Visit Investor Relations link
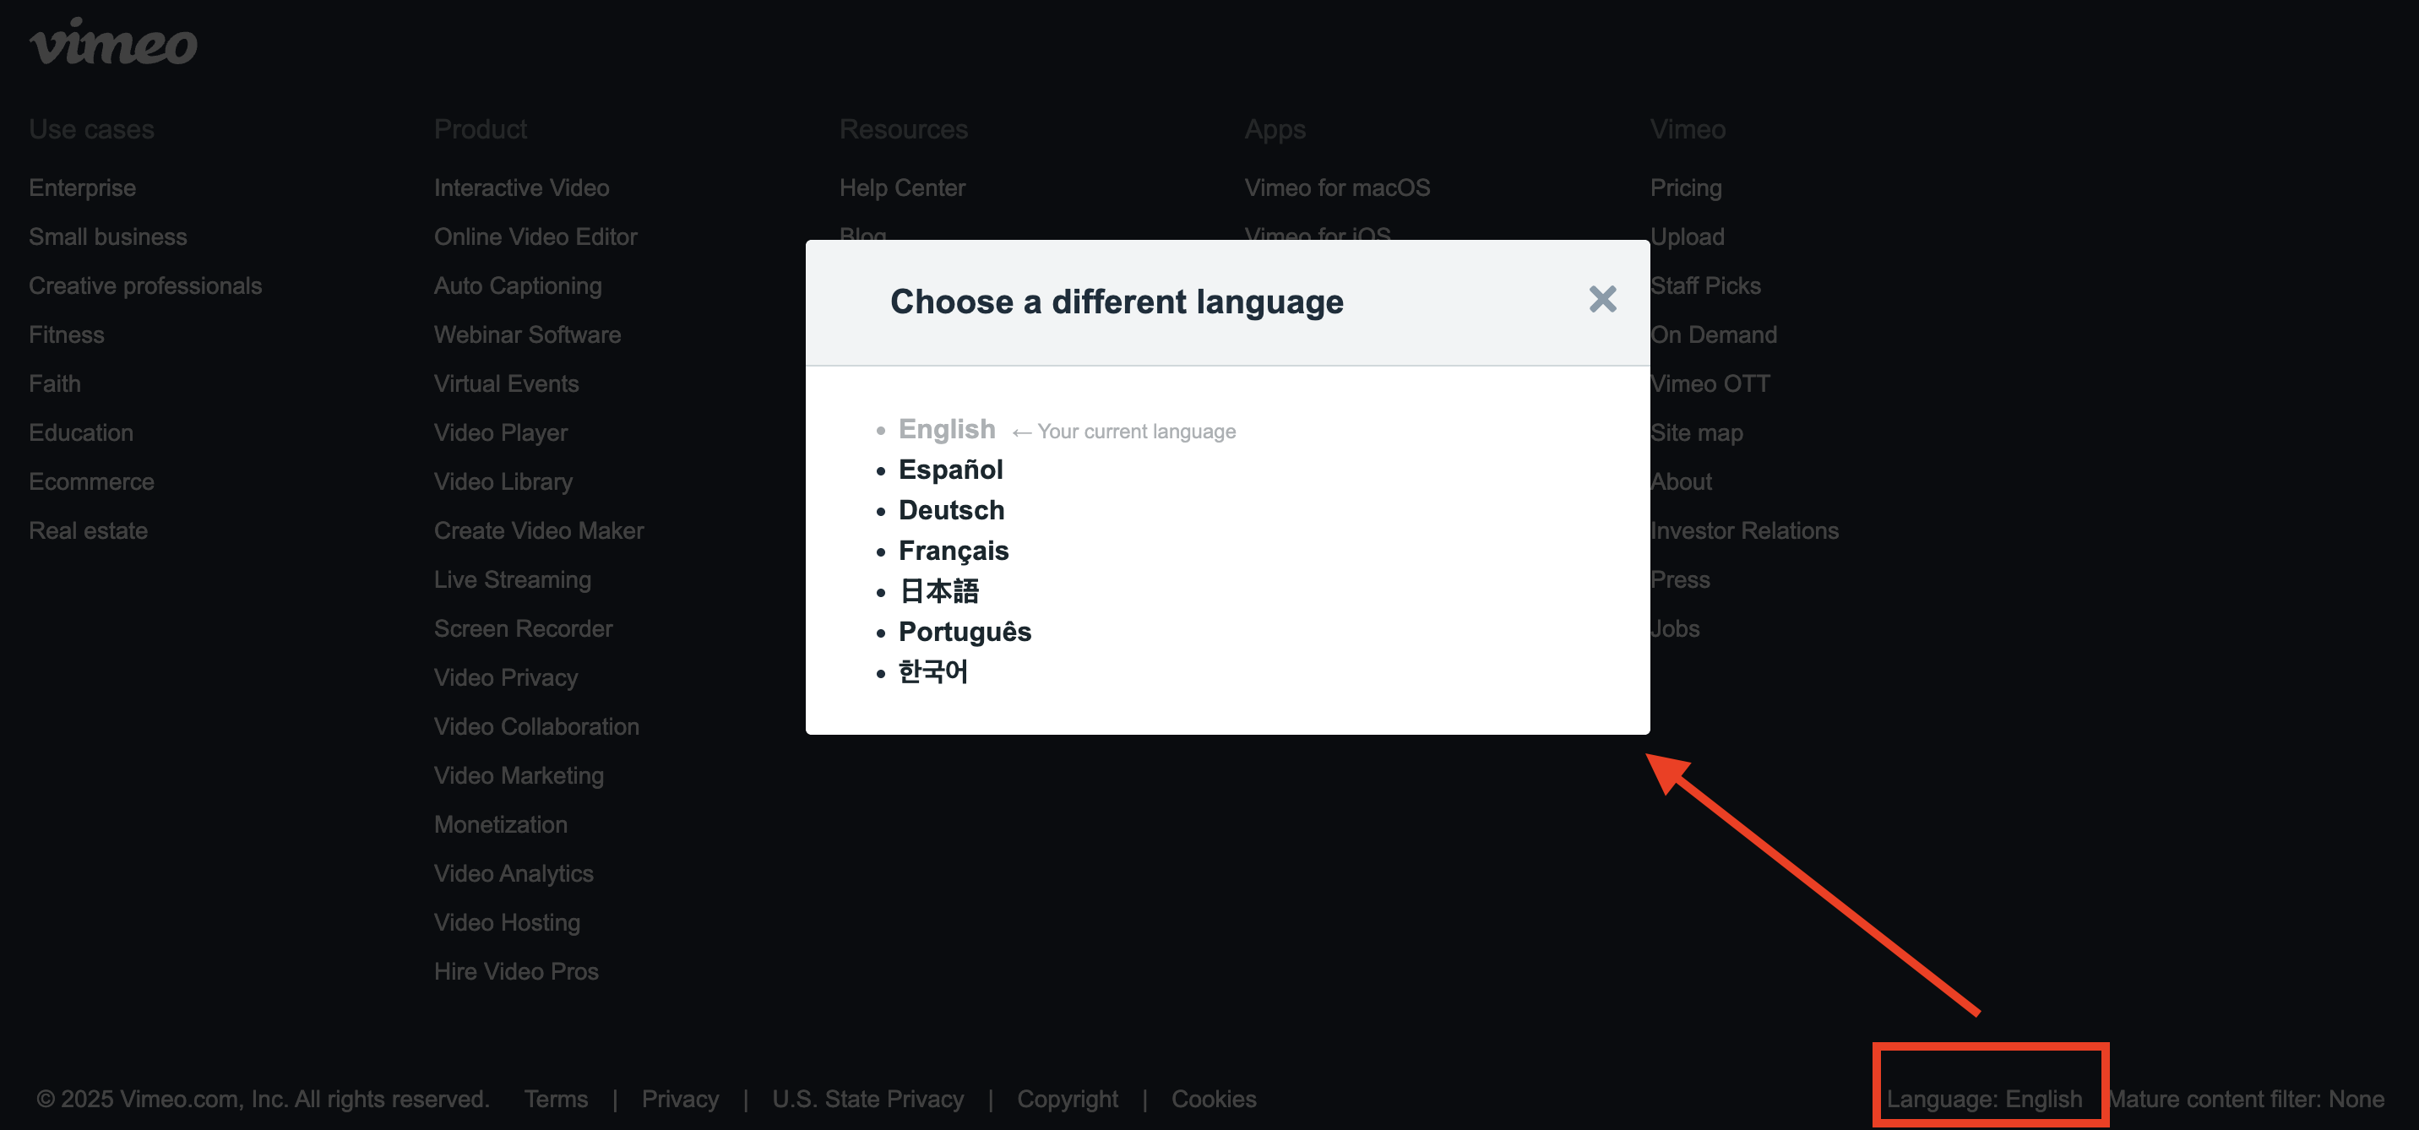Viewport: 2419px width, 1130px height. (x=1745, y=530)
